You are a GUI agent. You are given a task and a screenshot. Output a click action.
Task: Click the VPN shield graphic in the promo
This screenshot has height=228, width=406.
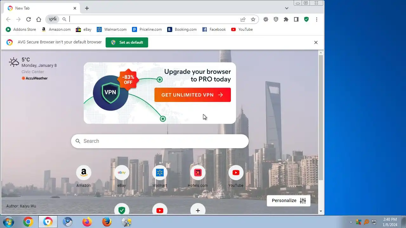point(110,93)
